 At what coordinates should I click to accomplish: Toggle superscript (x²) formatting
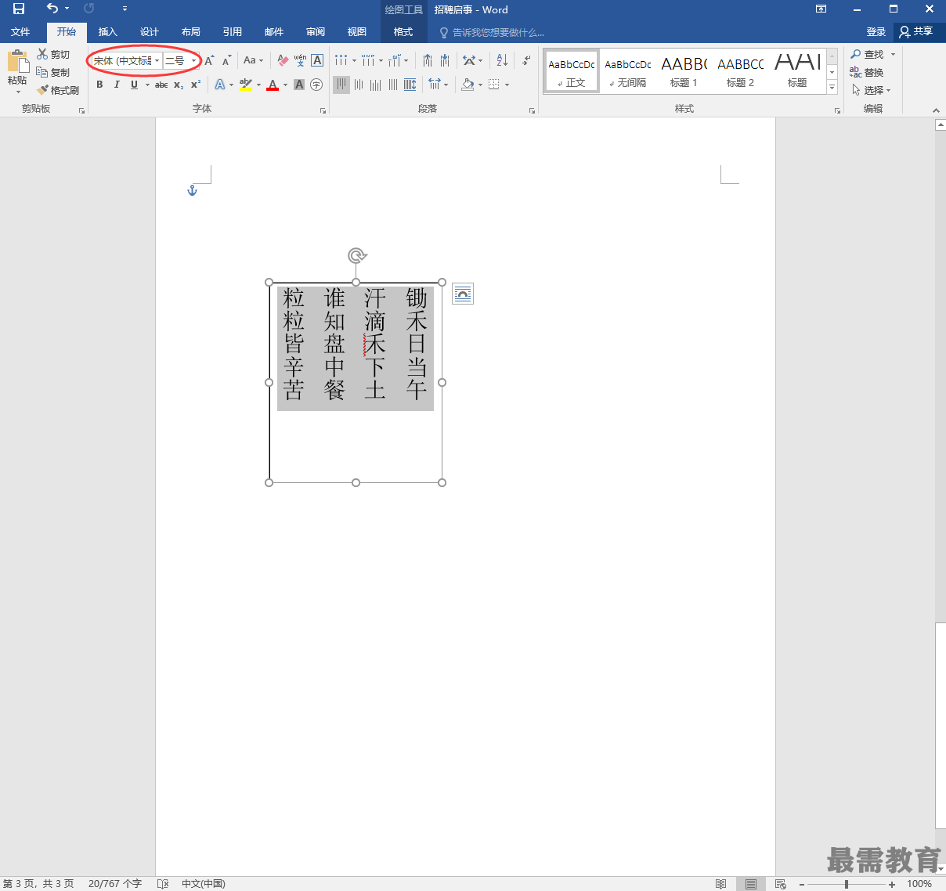[196, 85]
